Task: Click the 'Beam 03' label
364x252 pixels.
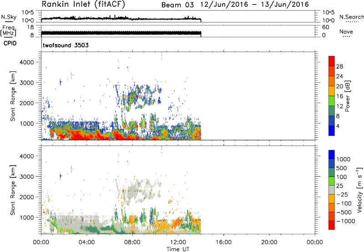Action: 177,5
